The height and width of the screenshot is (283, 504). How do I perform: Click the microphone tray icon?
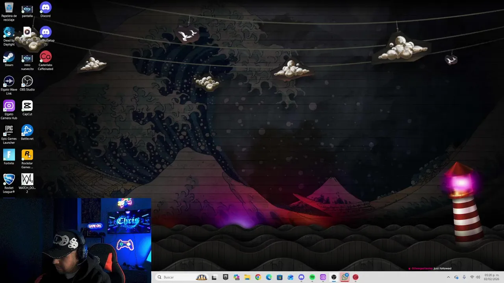(x=464, y=277)
